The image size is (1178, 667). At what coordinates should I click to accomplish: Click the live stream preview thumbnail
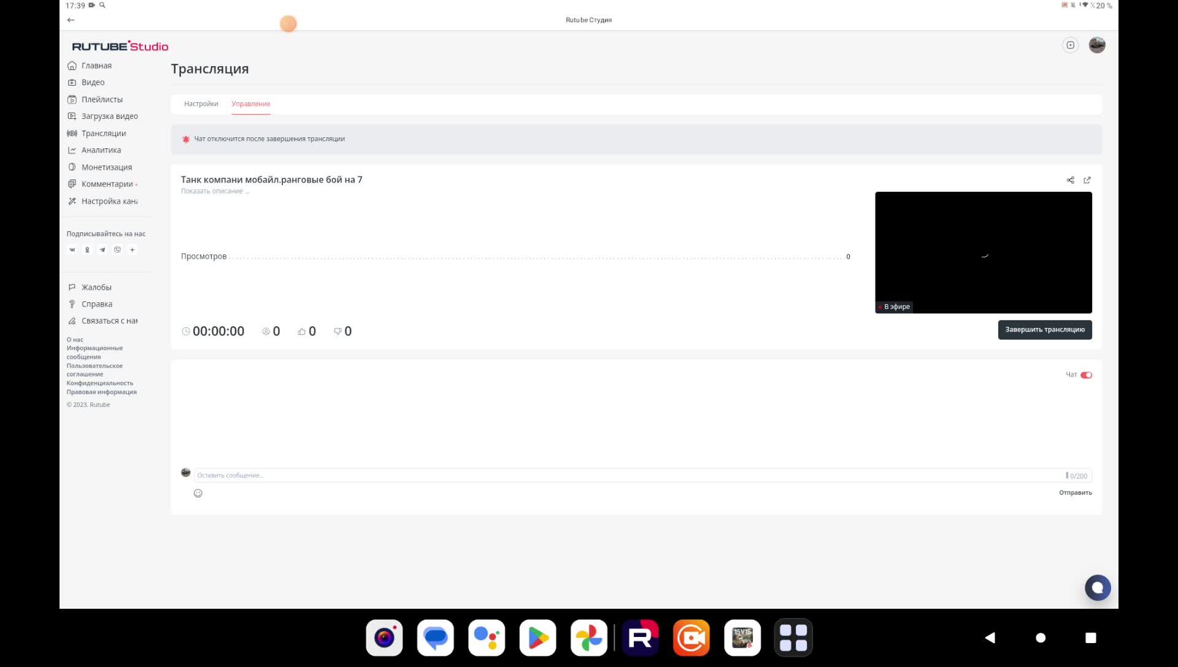tap(983, 253)
